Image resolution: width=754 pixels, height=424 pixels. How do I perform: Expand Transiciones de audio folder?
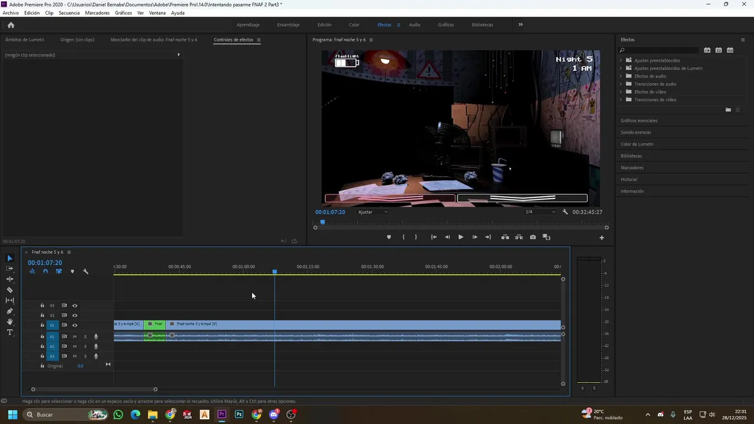tap(621, 84)
